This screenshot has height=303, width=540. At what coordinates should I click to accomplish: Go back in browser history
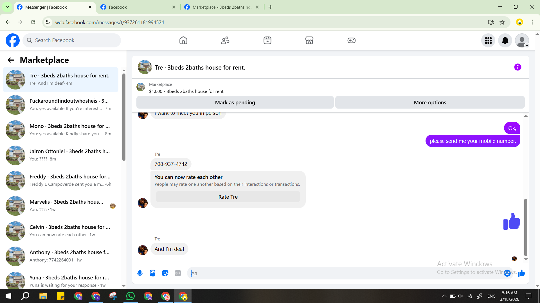pyautogui.click(x=8, y=22)
